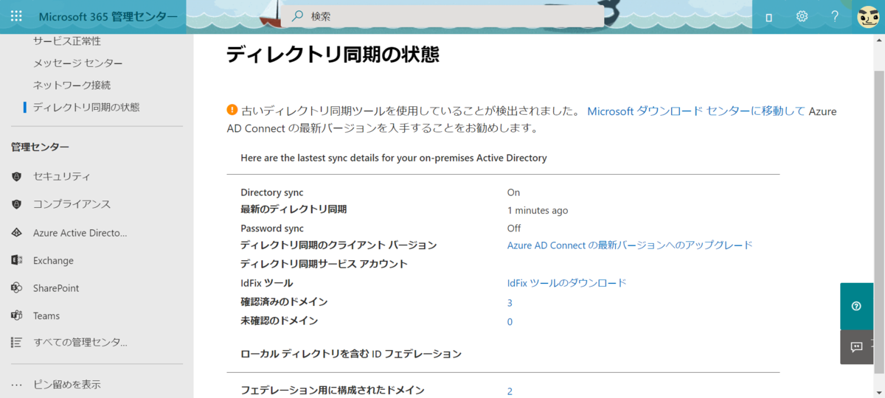Click the ellipsis icon beside ピン留めを表示
The image size is (885, 398).
pos(17,384)
